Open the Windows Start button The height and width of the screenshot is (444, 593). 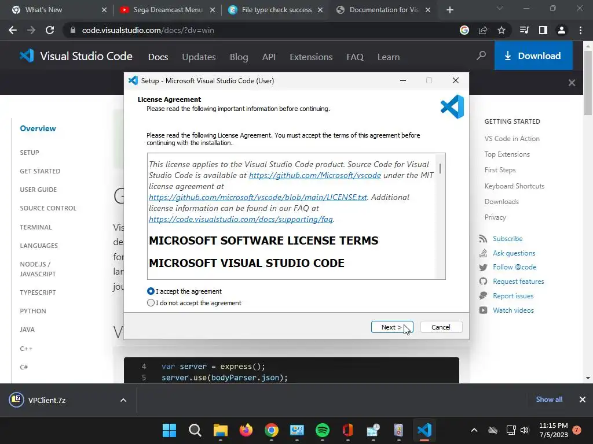tap(170, 430)
